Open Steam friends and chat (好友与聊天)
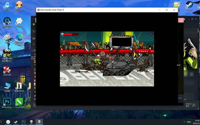The width and height of the screenshot is (200, 125). click(191, 105)
